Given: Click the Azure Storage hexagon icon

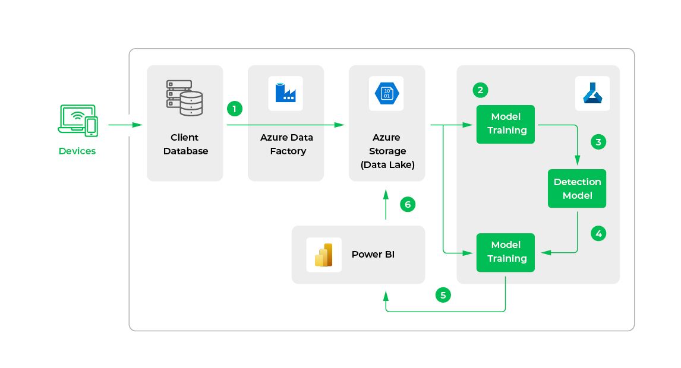Looking at the screenshot, I should tap(386, 93).
